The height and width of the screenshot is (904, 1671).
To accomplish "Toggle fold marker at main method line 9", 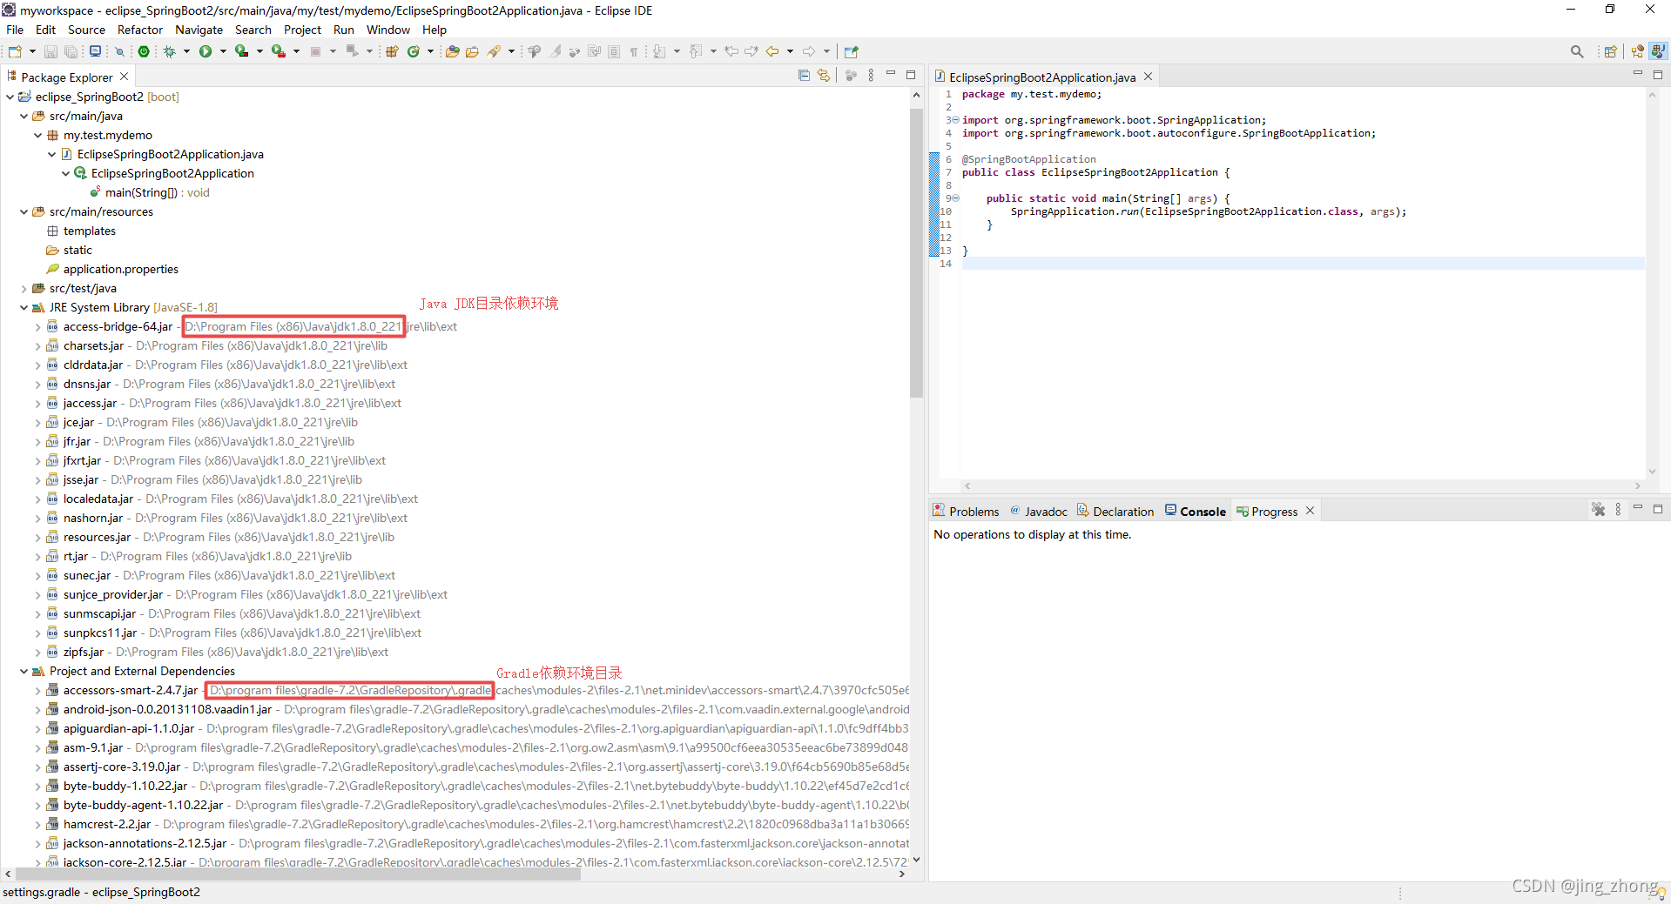I will click(955, 198).
